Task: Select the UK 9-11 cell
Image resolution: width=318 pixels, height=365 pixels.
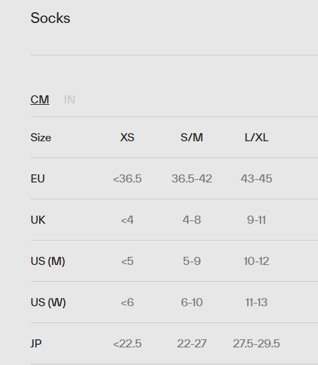Action: coord(257,220)
